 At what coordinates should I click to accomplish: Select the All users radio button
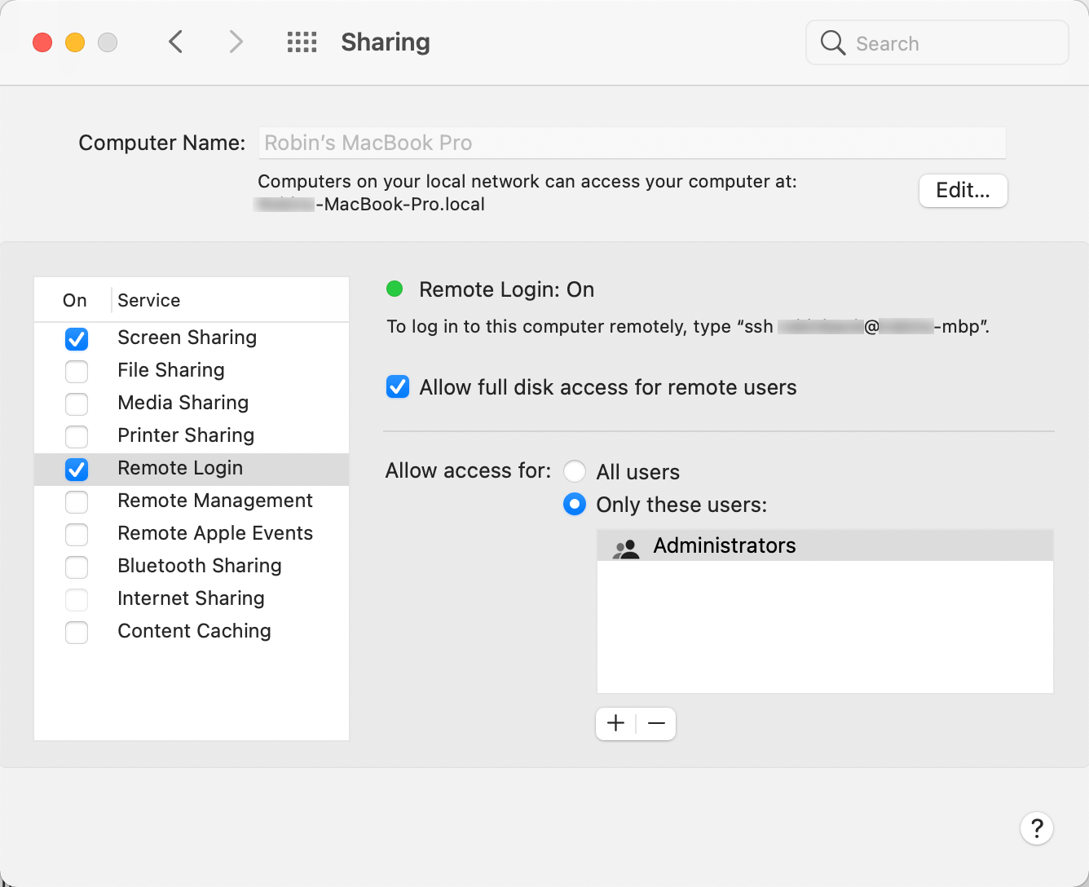coord(575,471)
